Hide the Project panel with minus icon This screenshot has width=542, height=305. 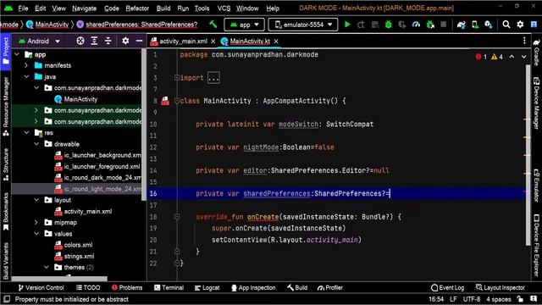click(139, 42)
